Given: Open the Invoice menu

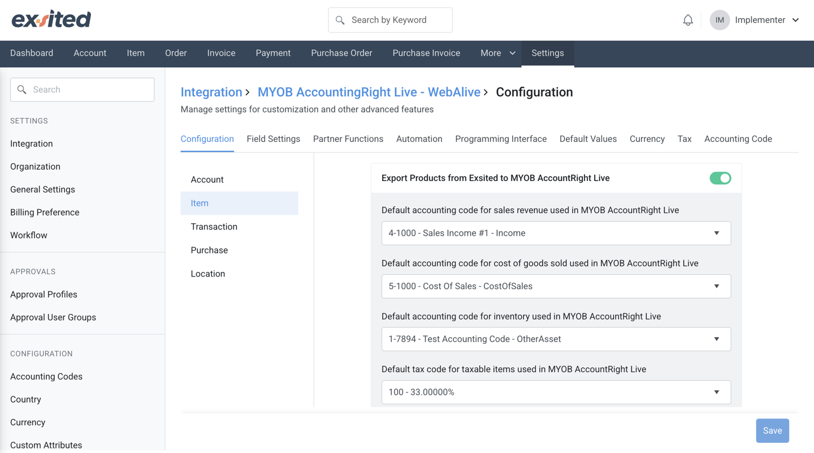Looking at the screenshot, I should coord(221,53).
